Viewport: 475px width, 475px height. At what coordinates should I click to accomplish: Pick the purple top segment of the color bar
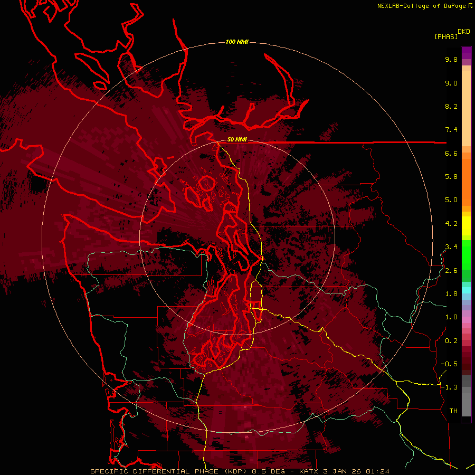coord(466,53)
